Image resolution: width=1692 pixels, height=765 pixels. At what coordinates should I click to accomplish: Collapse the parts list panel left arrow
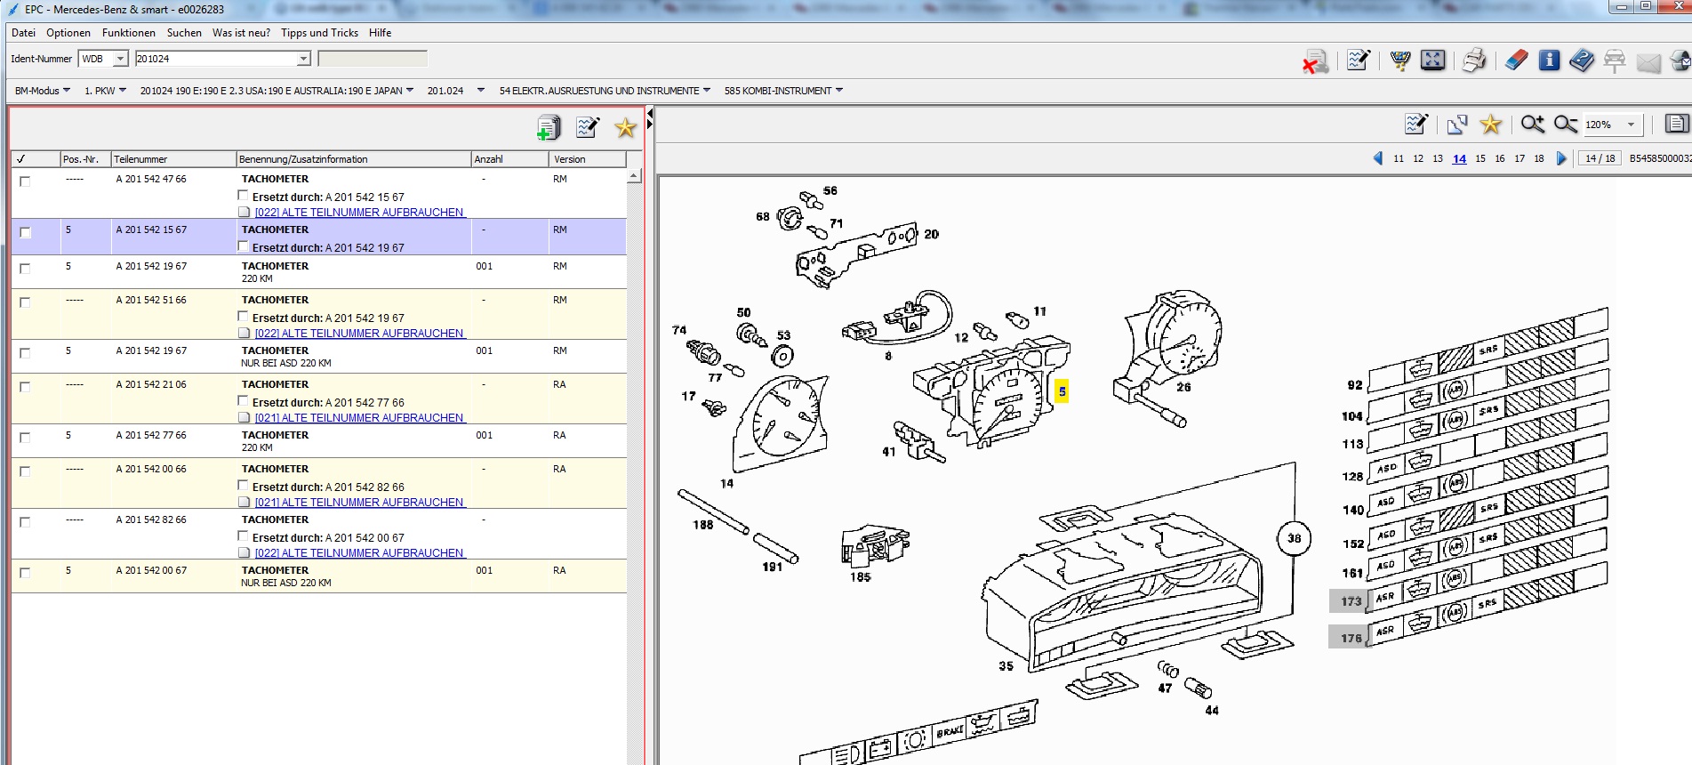[x=650, y=114]
